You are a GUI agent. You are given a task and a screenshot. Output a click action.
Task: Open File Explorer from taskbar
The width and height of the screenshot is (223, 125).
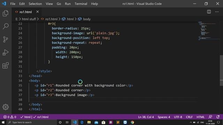click(89, 122)
